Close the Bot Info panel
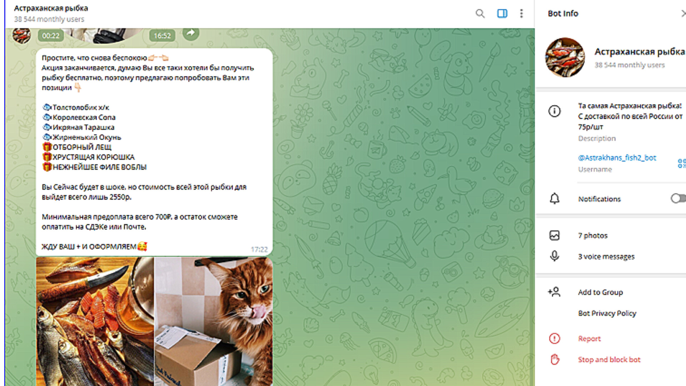Viewport: 686px width, 386px height. [682, 14]
